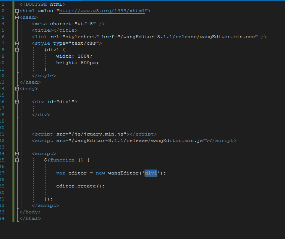Open the http://www.w3.org/1999/xhtml link
Viewport: 285px width, 239px height.
(102, 11)
